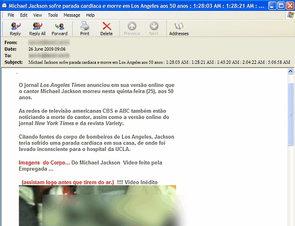Click the blurred From sender address
The image size is (295, 226).
(x=49, y=42)
